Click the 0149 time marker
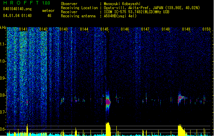Screen dimensions: 214x136 coord(186,29)
